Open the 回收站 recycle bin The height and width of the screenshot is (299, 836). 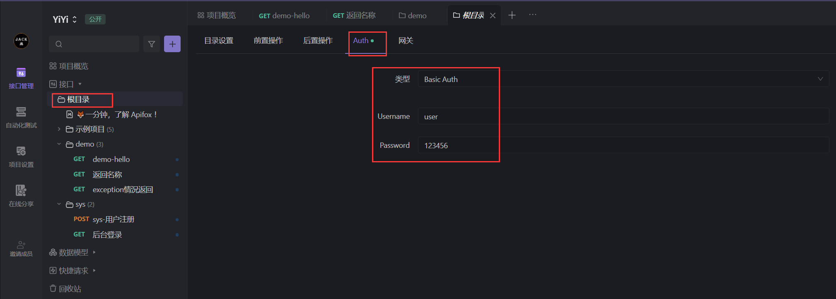pos(70,289)
